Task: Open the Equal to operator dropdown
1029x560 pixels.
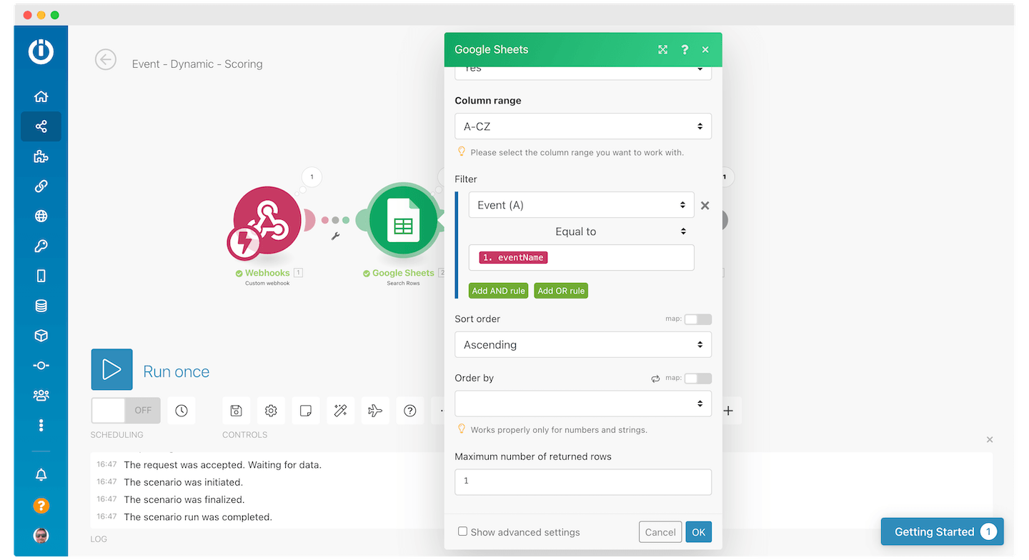Action: (x=581, y=231)
